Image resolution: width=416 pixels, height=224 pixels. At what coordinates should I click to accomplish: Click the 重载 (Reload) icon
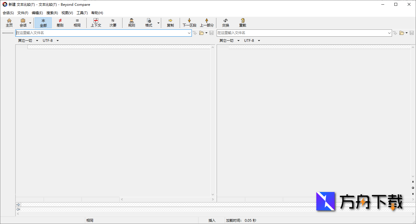click(x=242, y=22)
